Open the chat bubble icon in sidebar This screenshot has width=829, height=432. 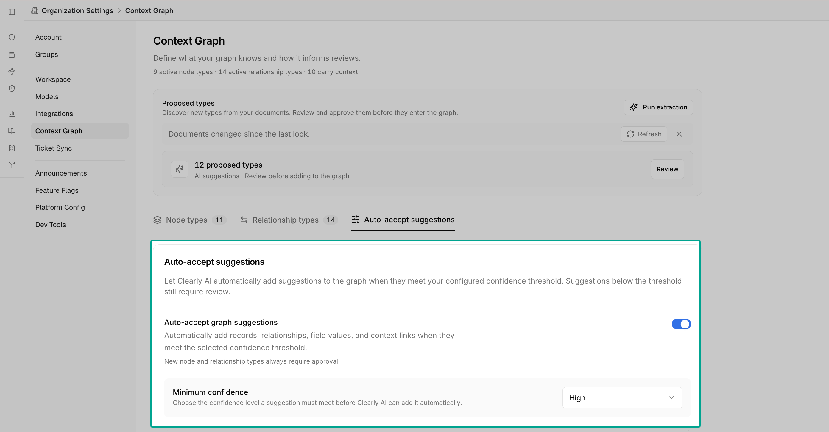12,37
